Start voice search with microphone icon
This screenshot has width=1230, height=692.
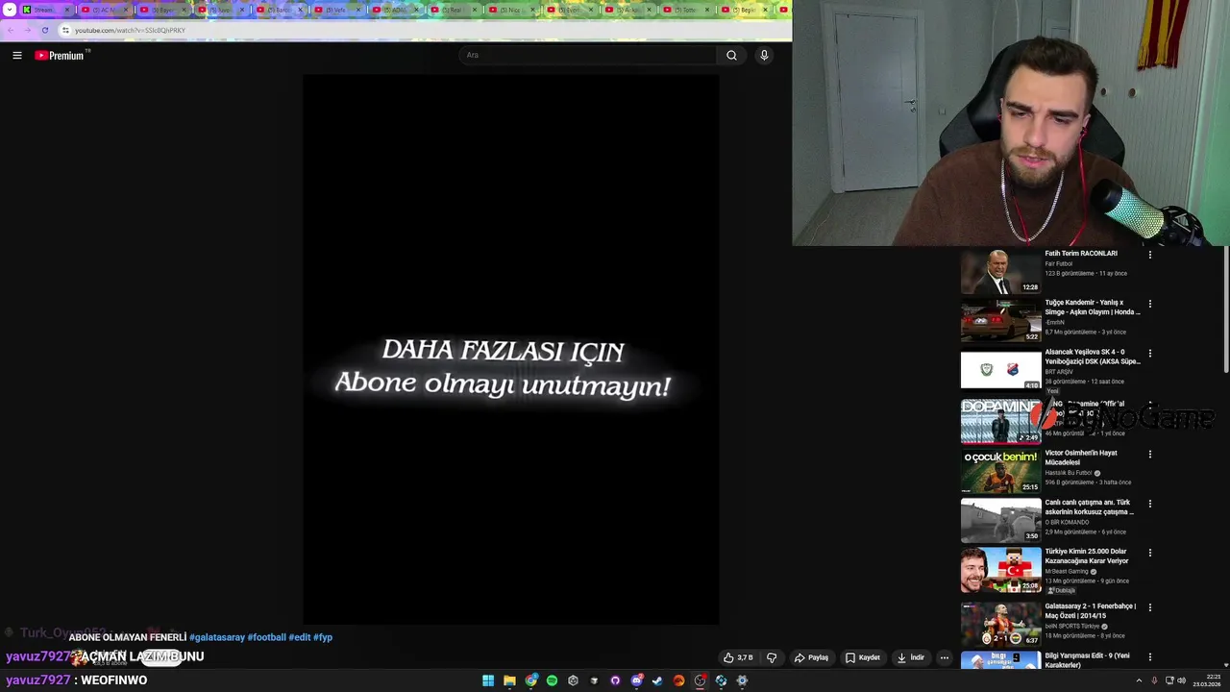(x=764, y=56)
